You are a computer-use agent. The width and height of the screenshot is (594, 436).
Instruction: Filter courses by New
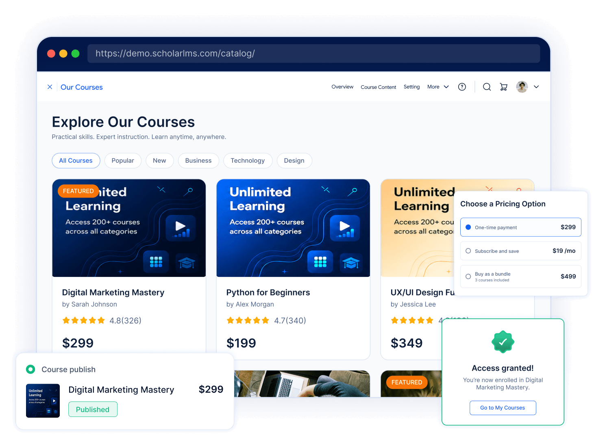(159, 160)
